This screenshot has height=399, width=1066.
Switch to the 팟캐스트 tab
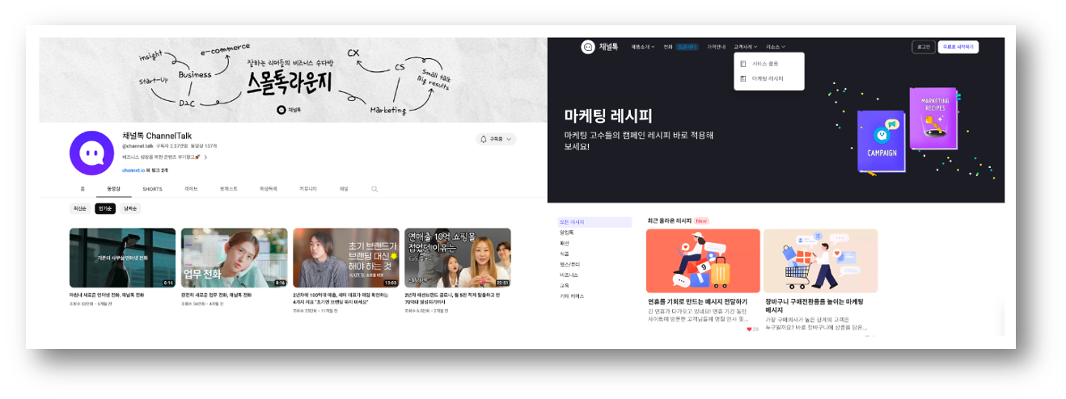click(x=229, y=189)
